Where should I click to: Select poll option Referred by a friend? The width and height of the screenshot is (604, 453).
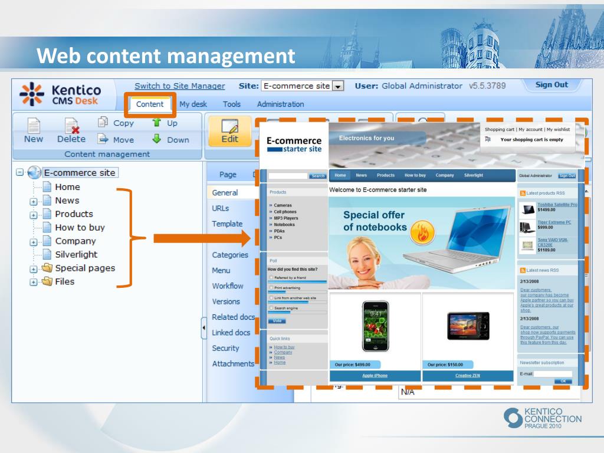click(x=271, y=277)
